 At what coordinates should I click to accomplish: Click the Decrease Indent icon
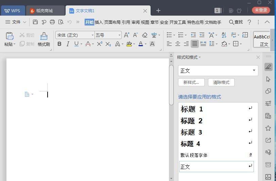(193, 35)
